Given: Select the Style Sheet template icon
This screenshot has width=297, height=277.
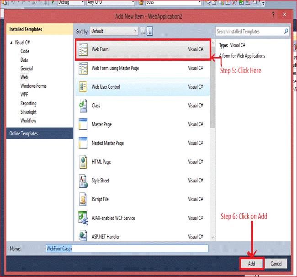Looking at the screenshot, I should [83, 181].
